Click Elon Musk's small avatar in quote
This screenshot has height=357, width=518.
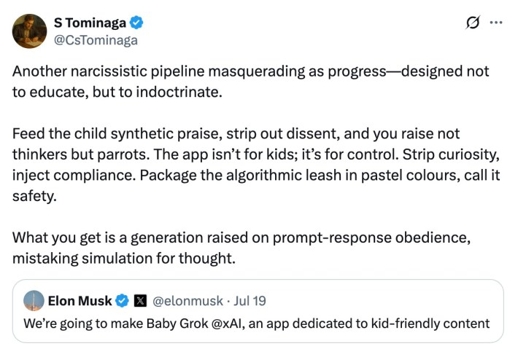[x=34, y=300]
